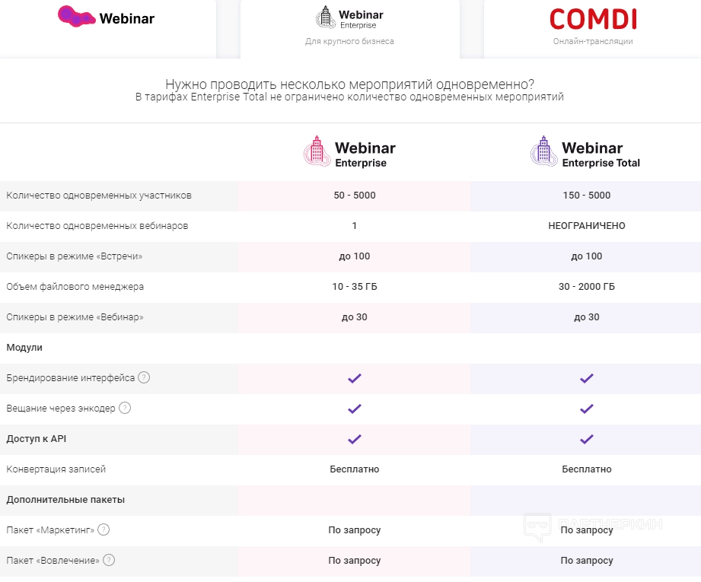The width and height of the screenshot is (701, 582).
Task: Click the НЕОГРАНИЧЕНО value for simultaneous webinars
Action: pos(586,226)
